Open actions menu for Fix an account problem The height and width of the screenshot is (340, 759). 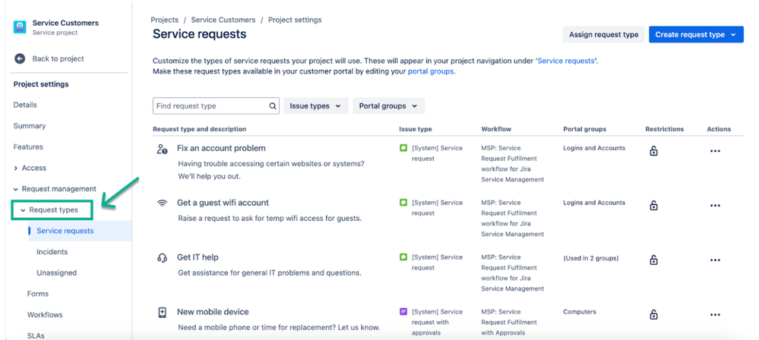(715, 151)
